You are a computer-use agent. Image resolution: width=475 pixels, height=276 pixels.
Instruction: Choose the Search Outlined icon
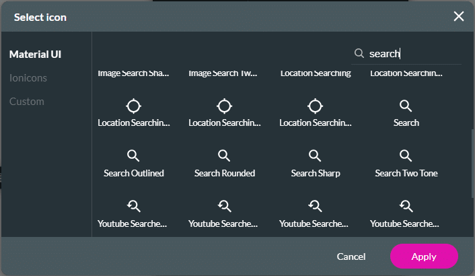[x=133, y=157]
